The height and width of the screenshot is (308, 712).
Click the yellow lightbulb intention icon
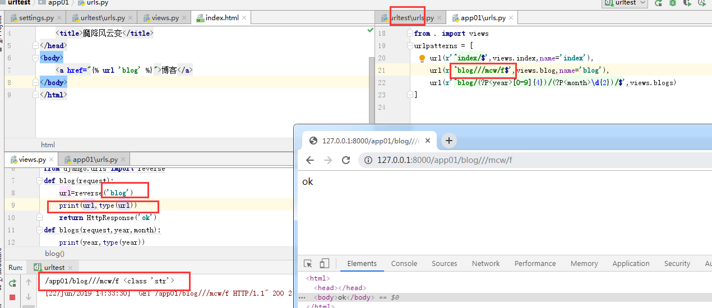pos(422,58)
